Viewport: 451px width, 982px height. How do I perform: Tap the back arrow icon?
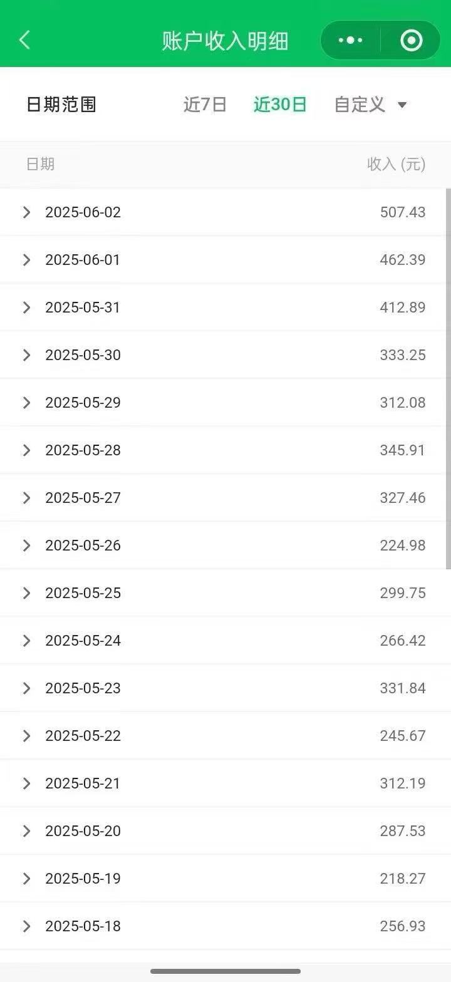point(24,41)
